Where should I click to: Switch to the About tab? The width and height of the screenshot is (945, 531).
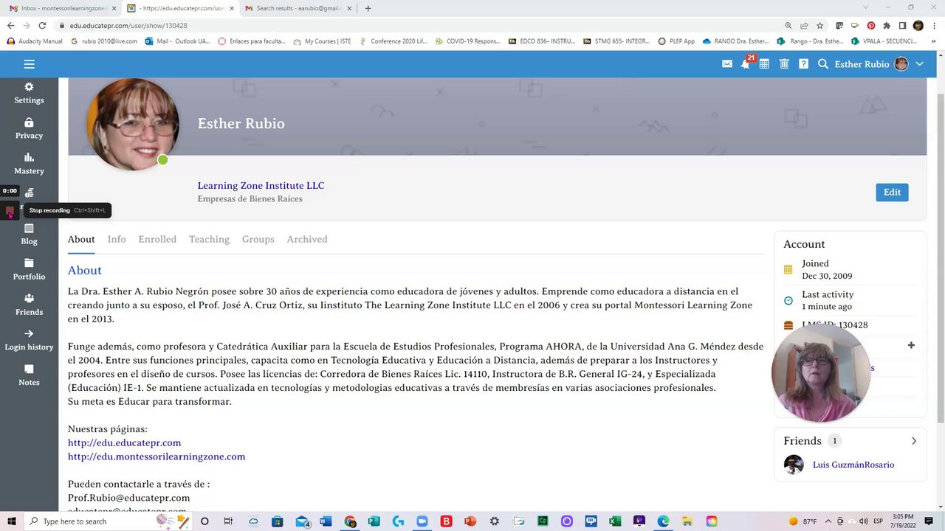81,239
